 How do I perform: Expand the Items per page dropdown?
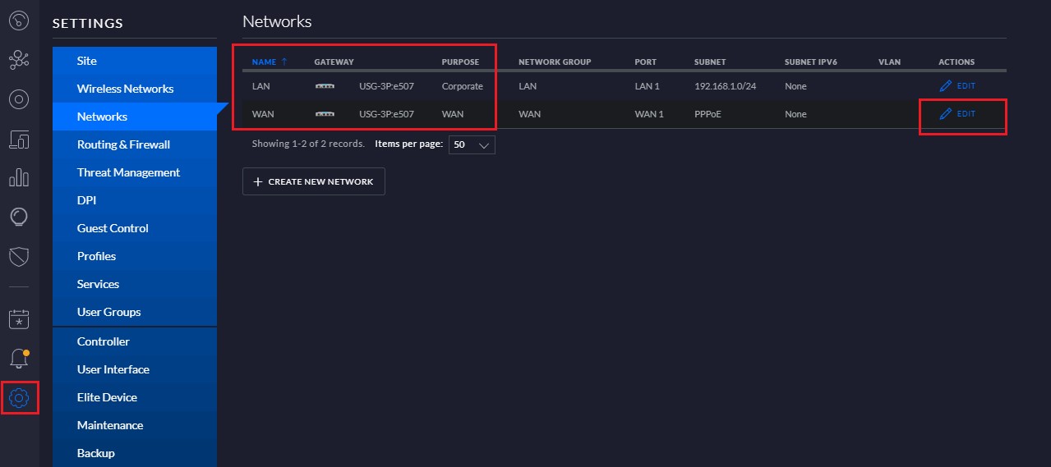472,144
